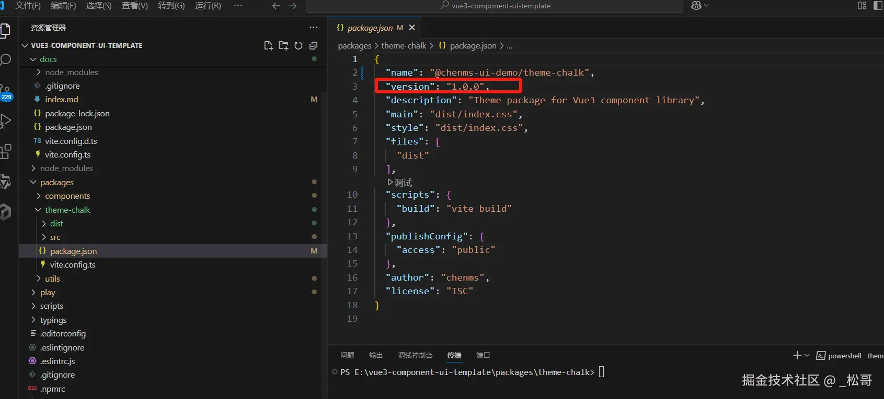Open the Extensions view in activity bar
884x399 pixels.
6,152
